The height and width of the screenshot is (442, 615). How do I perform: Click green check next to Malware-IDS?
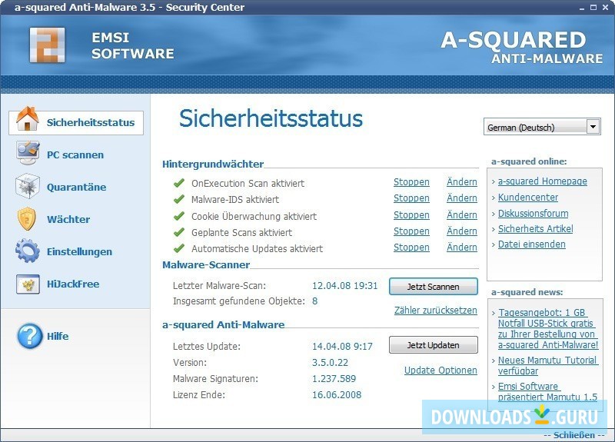click(x=179, y=199)
